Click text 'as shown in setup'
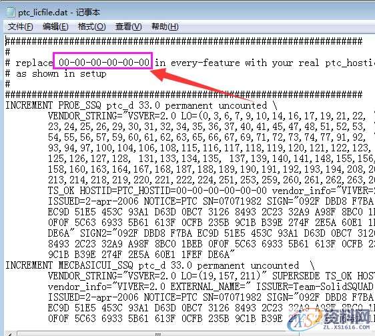The height and width of the screenshot is (336, 375). pyautogui.click(x=61, y=73)
